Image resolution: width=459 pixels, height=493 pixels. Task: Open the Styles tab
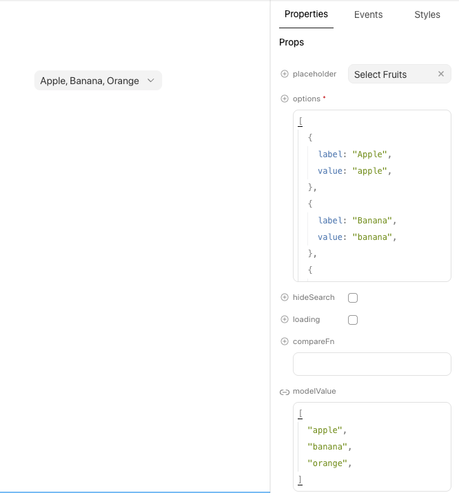pos(427,14)
